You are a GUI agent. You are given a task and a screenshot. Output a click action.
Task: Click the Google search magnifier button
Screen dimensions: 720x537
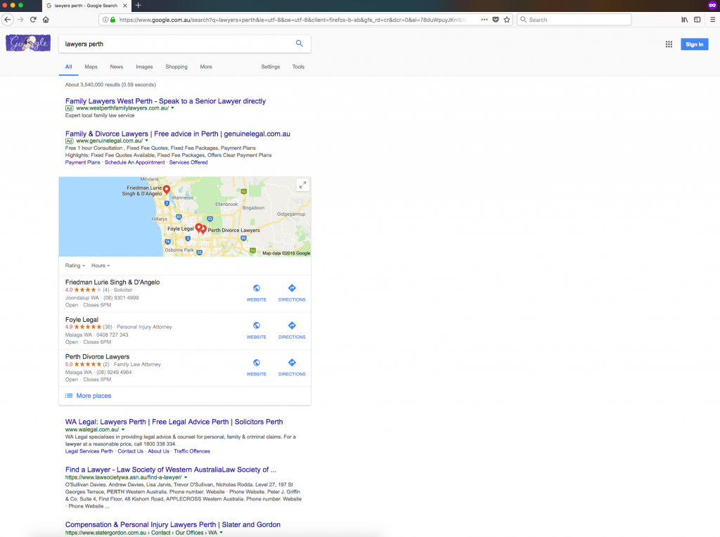point(300,44)
